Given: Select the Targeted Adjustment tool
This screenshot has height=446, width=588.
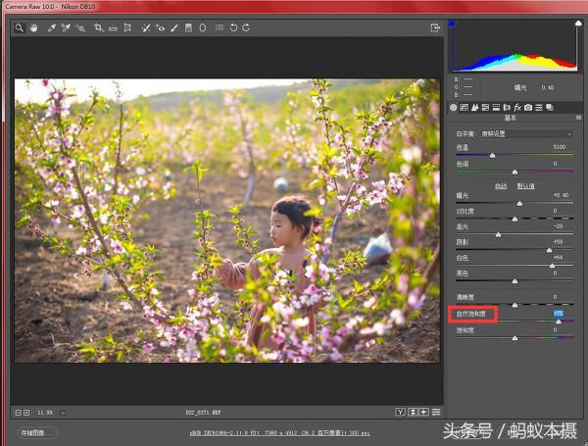Looking at the screenshot, I should click(80, 27).
